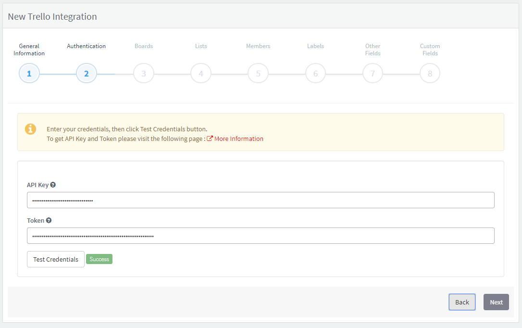
Task: Proceed with the Next button
Action: pos(497,302)
